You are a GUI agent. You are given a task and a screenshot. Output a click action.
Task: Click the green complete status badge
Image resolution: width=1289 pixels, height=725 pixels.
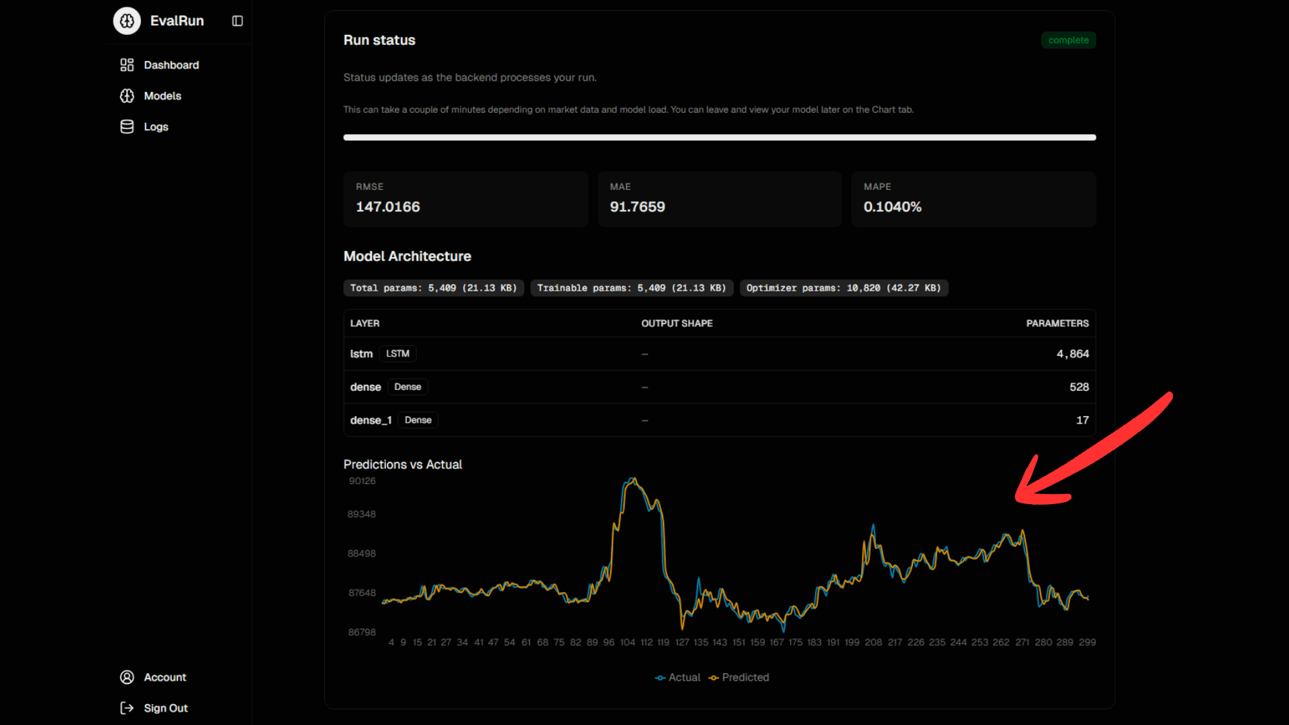[x=1068, y=40]
